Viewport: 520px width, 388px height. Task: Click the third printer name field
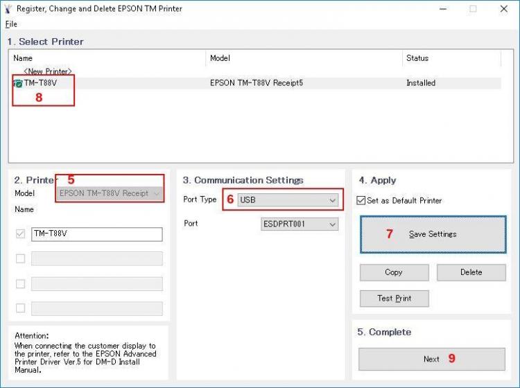pyautogui.click(x=97, y=284)
